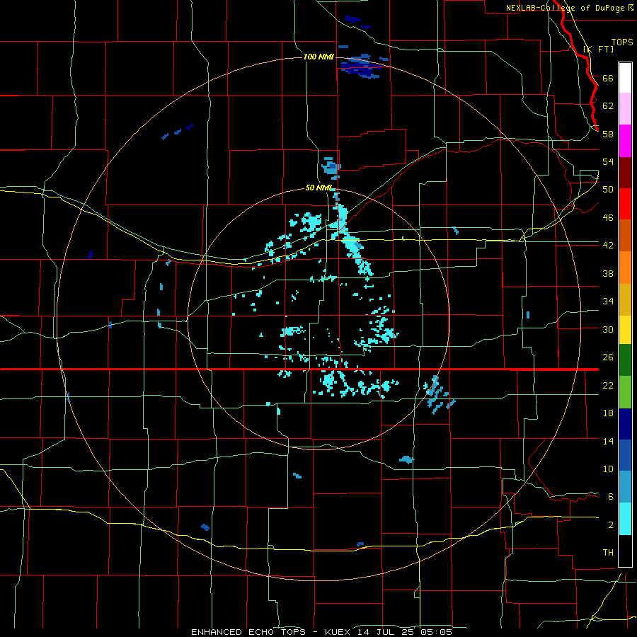The image size is (637, 637).
Task: Select the yellow legend swatch
Action: click(625, 330)
